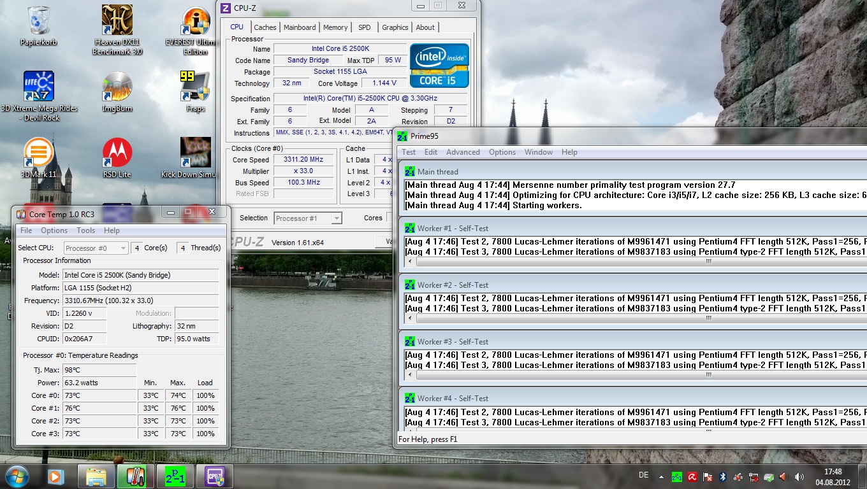Image resolution: width=867 pixels, height=489 pixels.
Task: Click the Core Speed 3311.20 MHz field
Action: coord(304,160)
